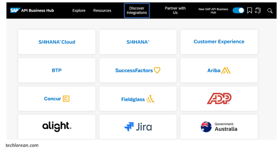Open the alight integration tile
Viewport: 279px width, 149px height.
57,127
